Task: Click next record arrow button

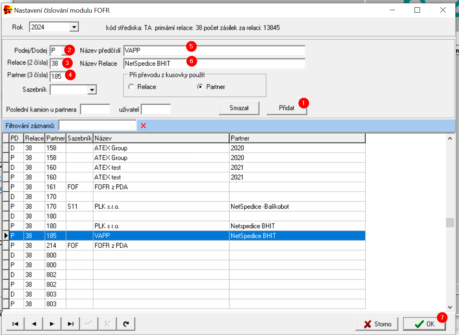Action: [x=52, y=324]
